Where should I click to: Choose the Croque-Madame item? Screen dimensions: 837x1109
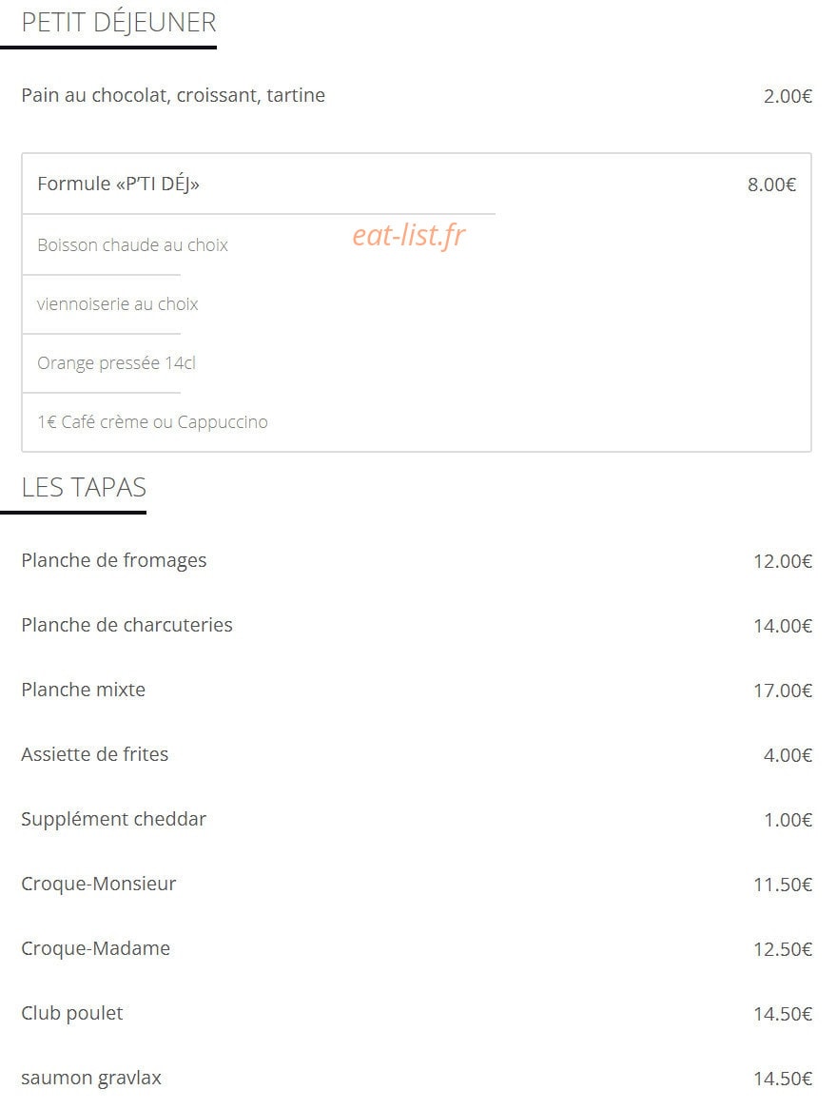click(95, 948)
